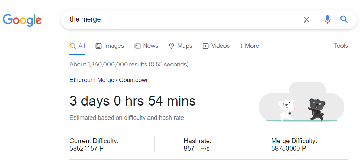Click the panda bears merge illustration

tap(301, 102)
